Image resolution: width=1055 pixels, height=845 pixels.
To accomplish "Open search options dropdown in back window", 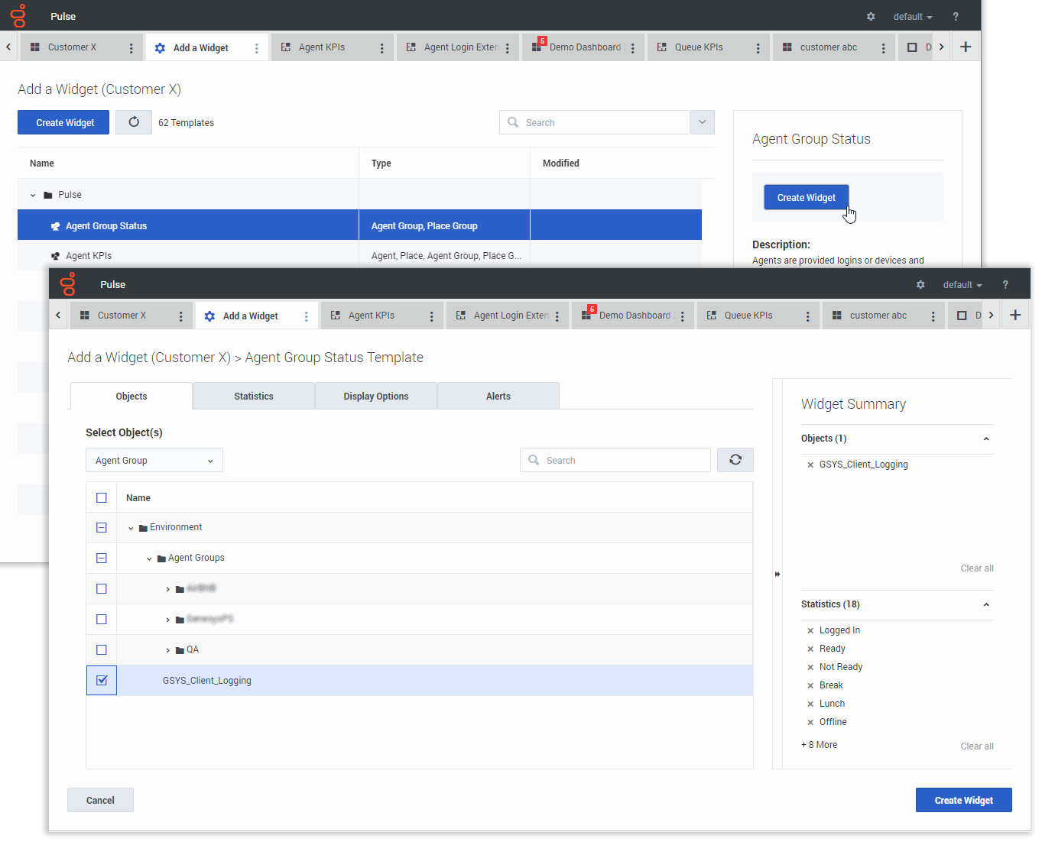I will (x=702, y=122).
